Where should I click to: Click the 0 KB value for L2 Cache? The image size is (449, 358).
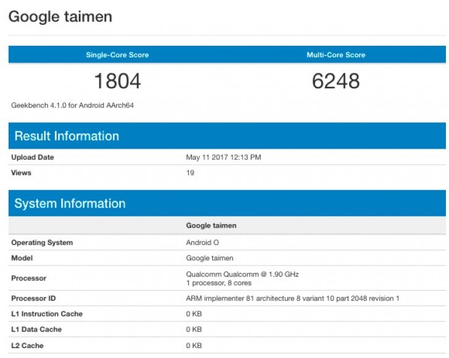pos(194,346)
